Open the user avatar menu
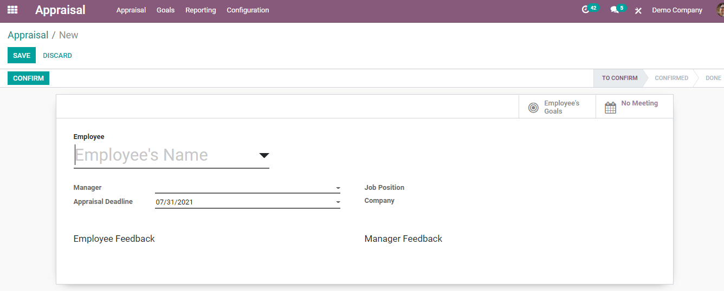 point(720,10)
